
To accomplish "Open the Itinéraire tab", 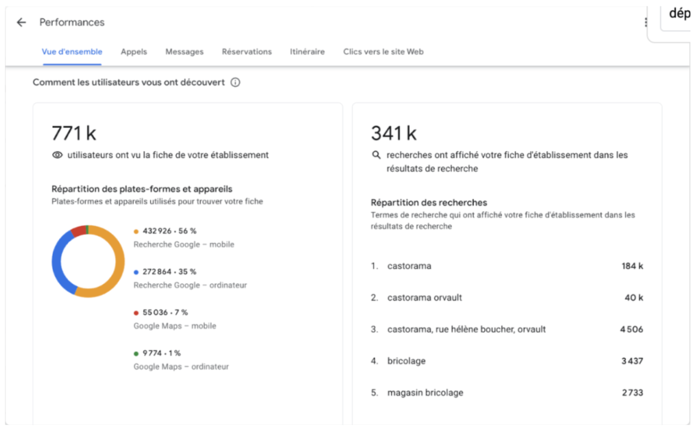I will pyautogui.click(x=307, y=52).
